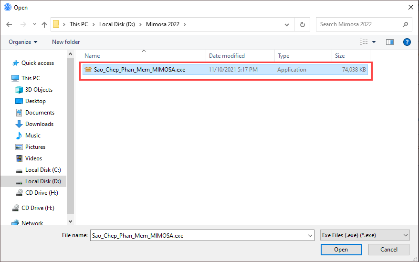Open Pictures in navigation pane
The height and width of the screenshot is (262, 419).
(x=35, y=147)
